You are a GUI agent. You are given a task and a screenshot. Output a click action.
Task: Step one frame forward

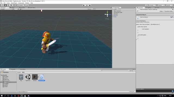(90, 5)
